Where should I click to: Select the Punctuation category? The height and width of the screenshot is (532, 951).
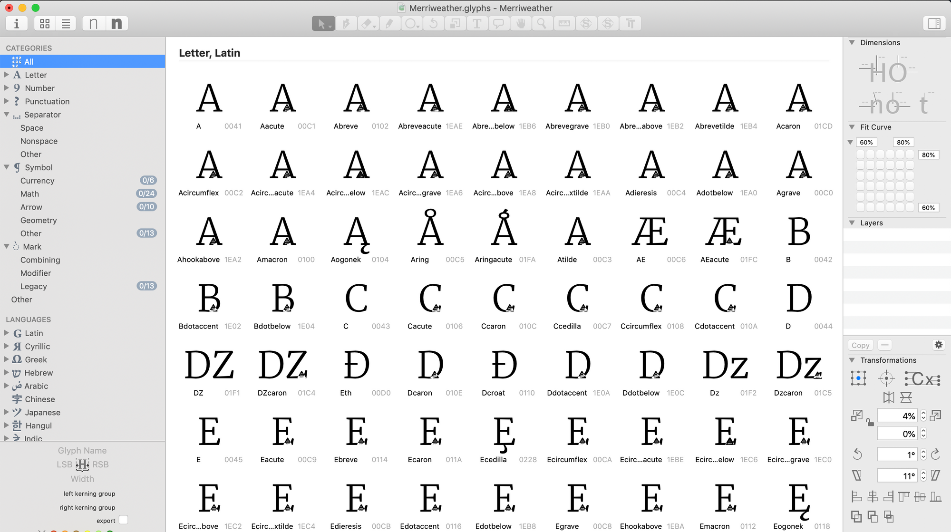click(47, 101)
